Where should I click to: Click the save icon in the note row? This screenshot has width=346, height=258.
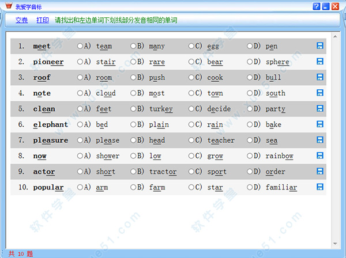319,93
